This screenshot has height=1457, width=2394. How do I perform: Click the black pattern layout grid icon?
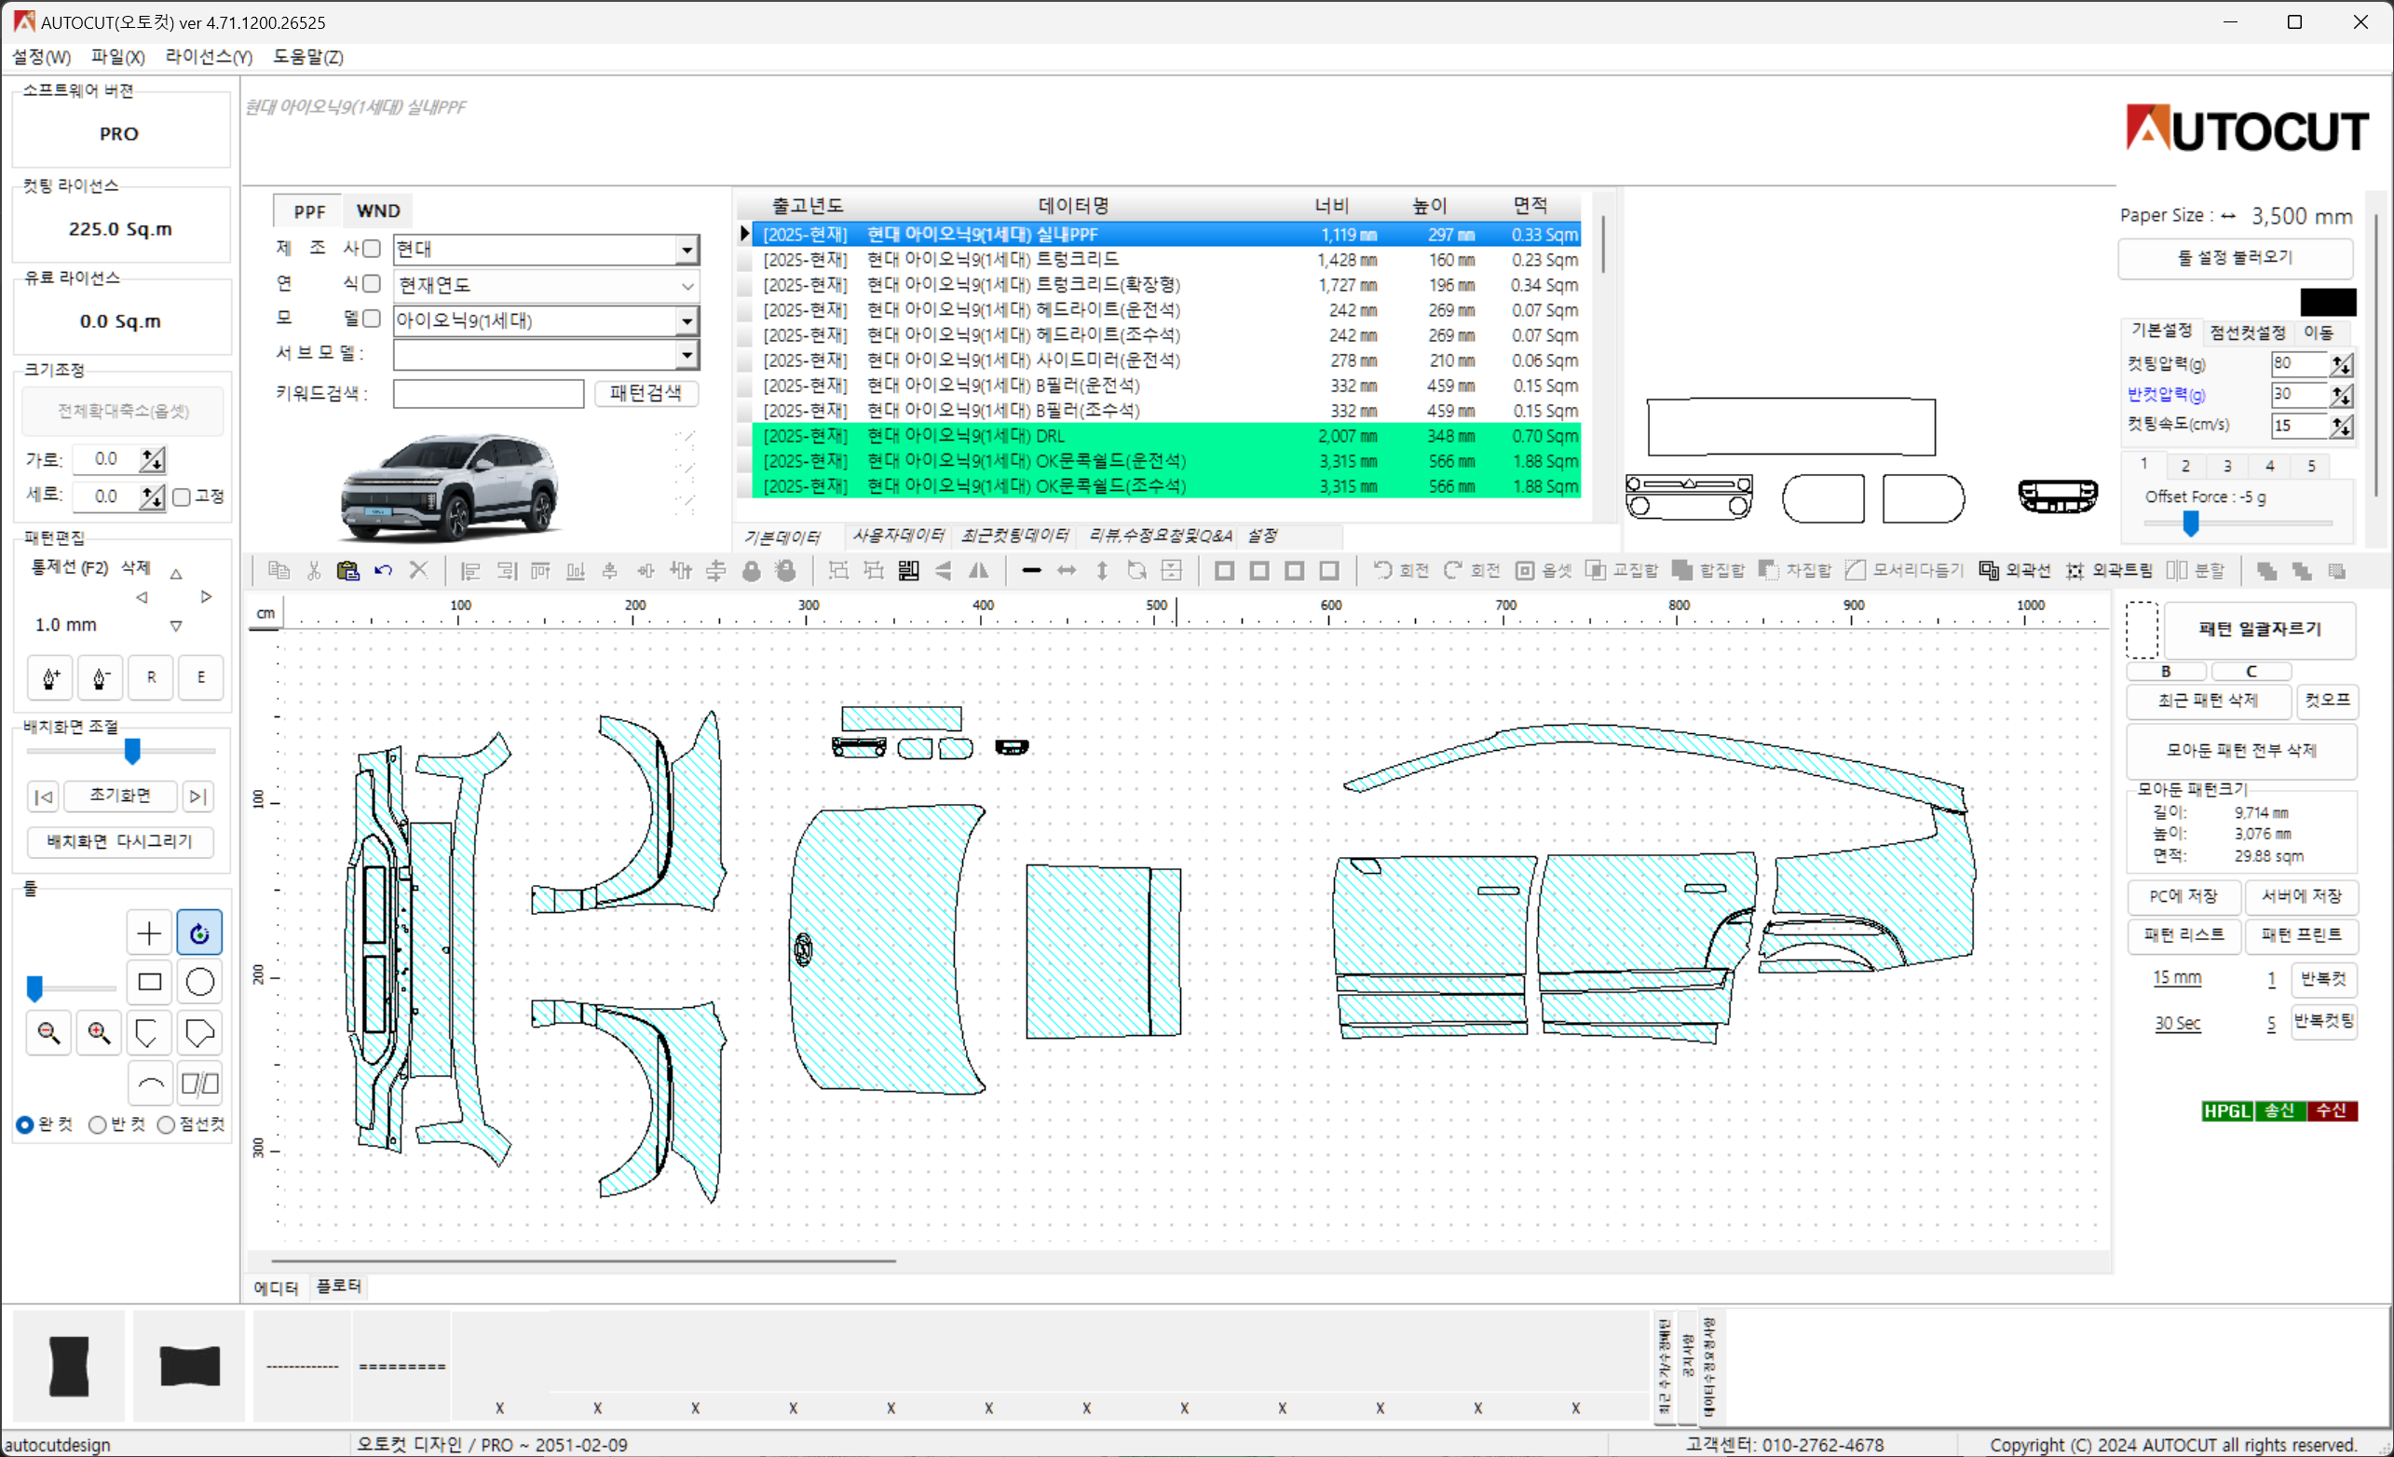pyautogui.click(x=908, y=570)
